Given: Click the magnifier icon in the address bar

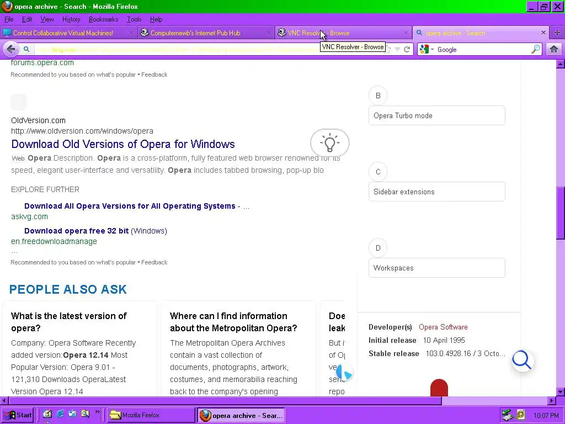Looking at the screenshot, I should (x=26, y=49).
